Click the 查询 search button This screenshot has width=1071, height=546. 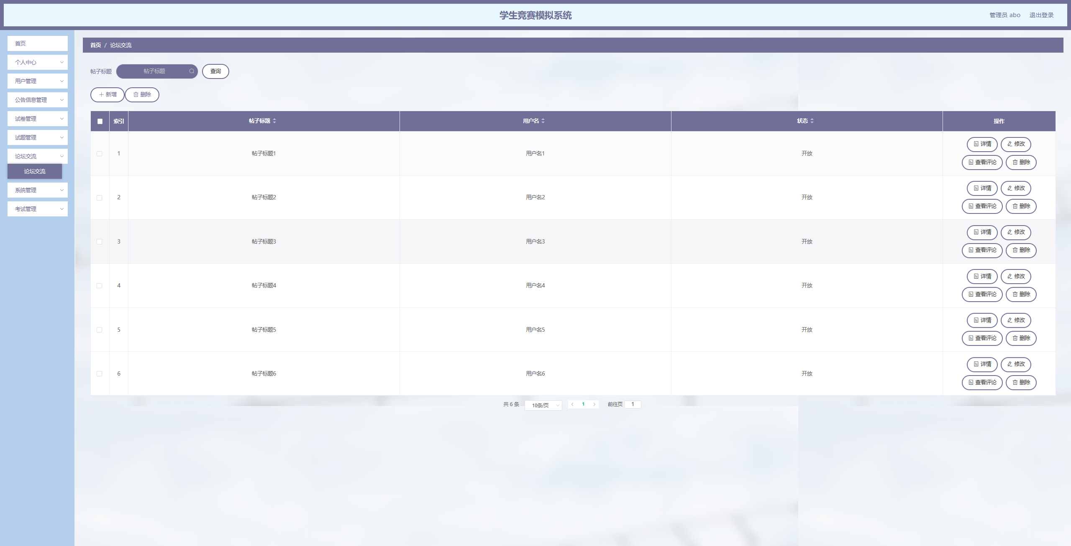(x=215, y=71)
